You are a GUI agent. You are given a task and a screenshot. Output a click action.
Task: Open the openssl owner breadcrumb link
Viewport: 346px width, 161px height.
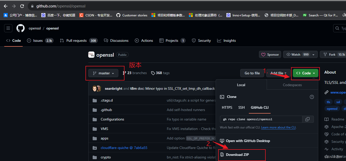point(35,28)
